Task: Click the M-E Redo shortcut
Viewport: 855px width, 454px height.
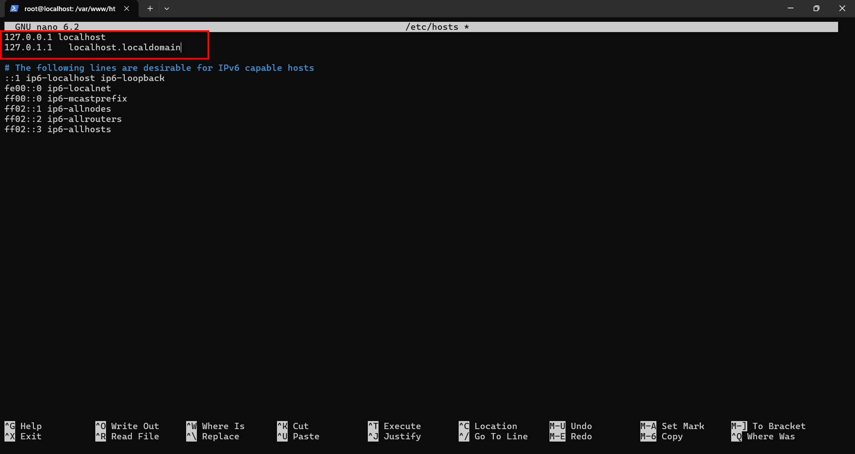Action: [x=571, y=436]
